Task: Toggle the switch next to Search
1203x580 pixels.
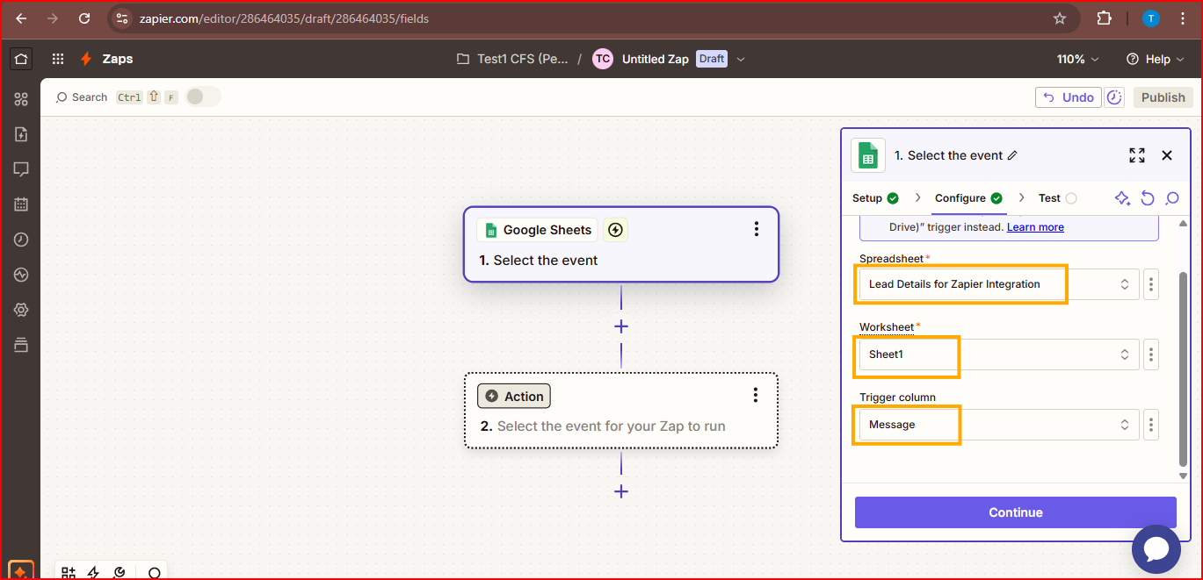Action: [x=202, y=97]
